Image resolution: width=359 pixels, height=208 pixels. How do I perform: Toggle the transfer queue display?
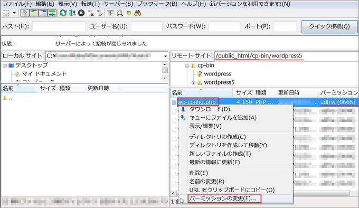pyautogui.click(x=52, y=13)
